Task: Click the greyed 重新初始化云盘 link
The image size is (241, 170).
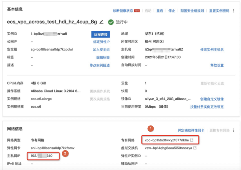Action: [212, 84]
